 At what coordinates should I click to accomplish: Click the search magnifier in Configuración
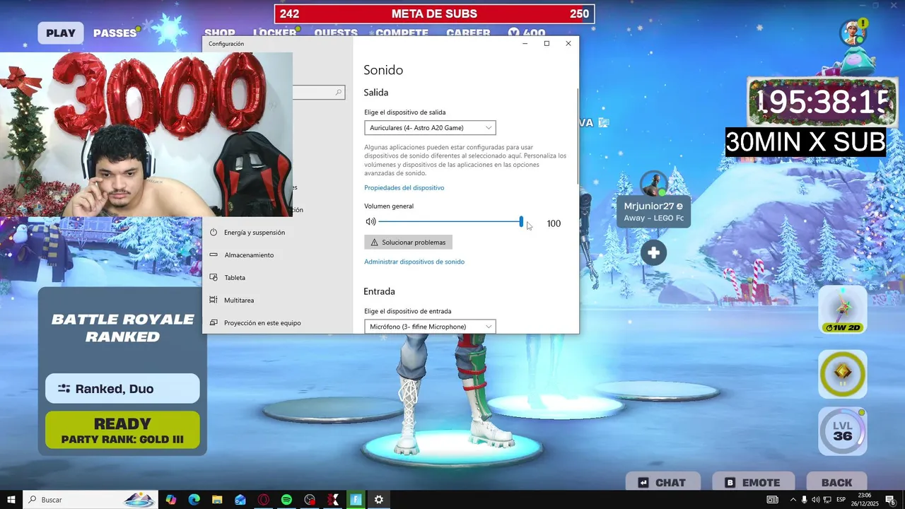coord(339,92)
